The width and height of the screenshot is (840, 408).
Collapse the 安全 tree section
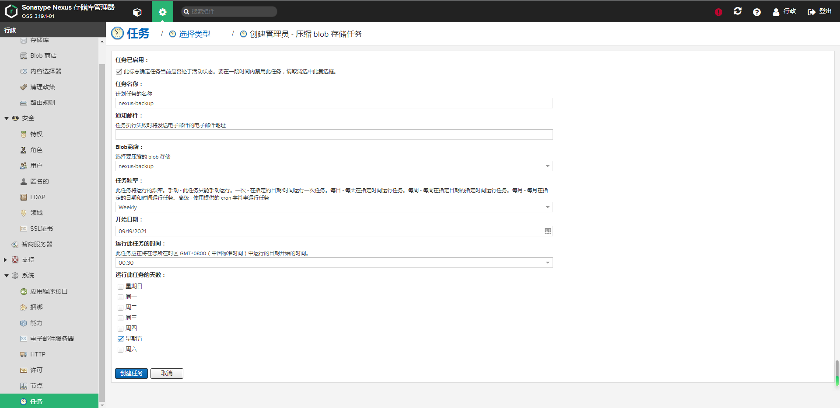click(7, 118)
